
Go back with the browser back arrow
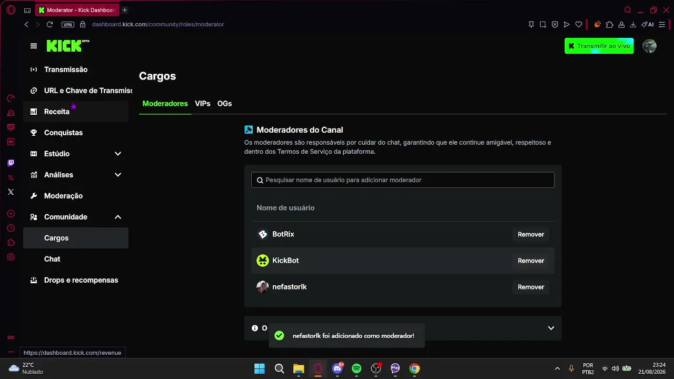[x=26, y=24]
